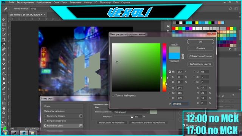This screenshot has height=136, width=242.
Task: Select the Rectangle shape tool
Action: click(x=4, y=103)
